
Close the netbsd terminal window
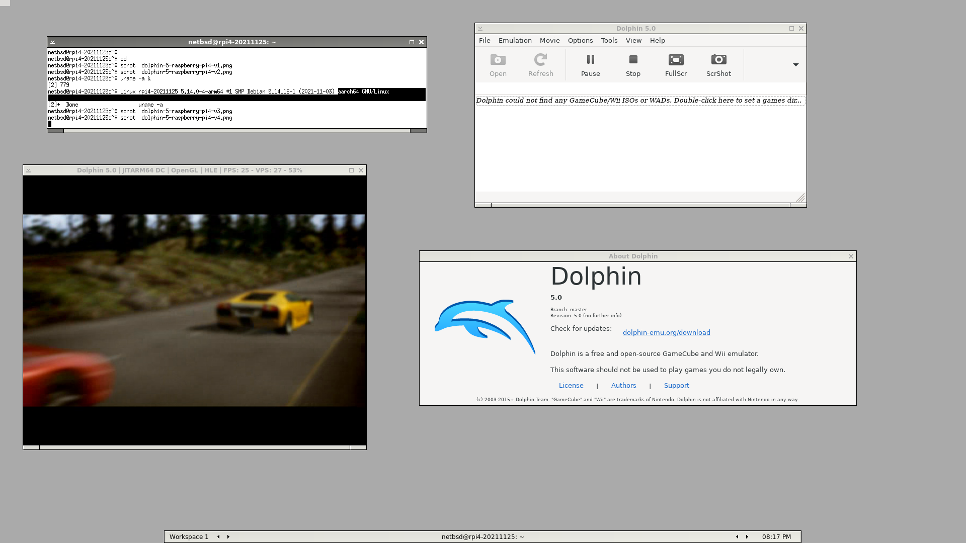click(x=421, y=42)
